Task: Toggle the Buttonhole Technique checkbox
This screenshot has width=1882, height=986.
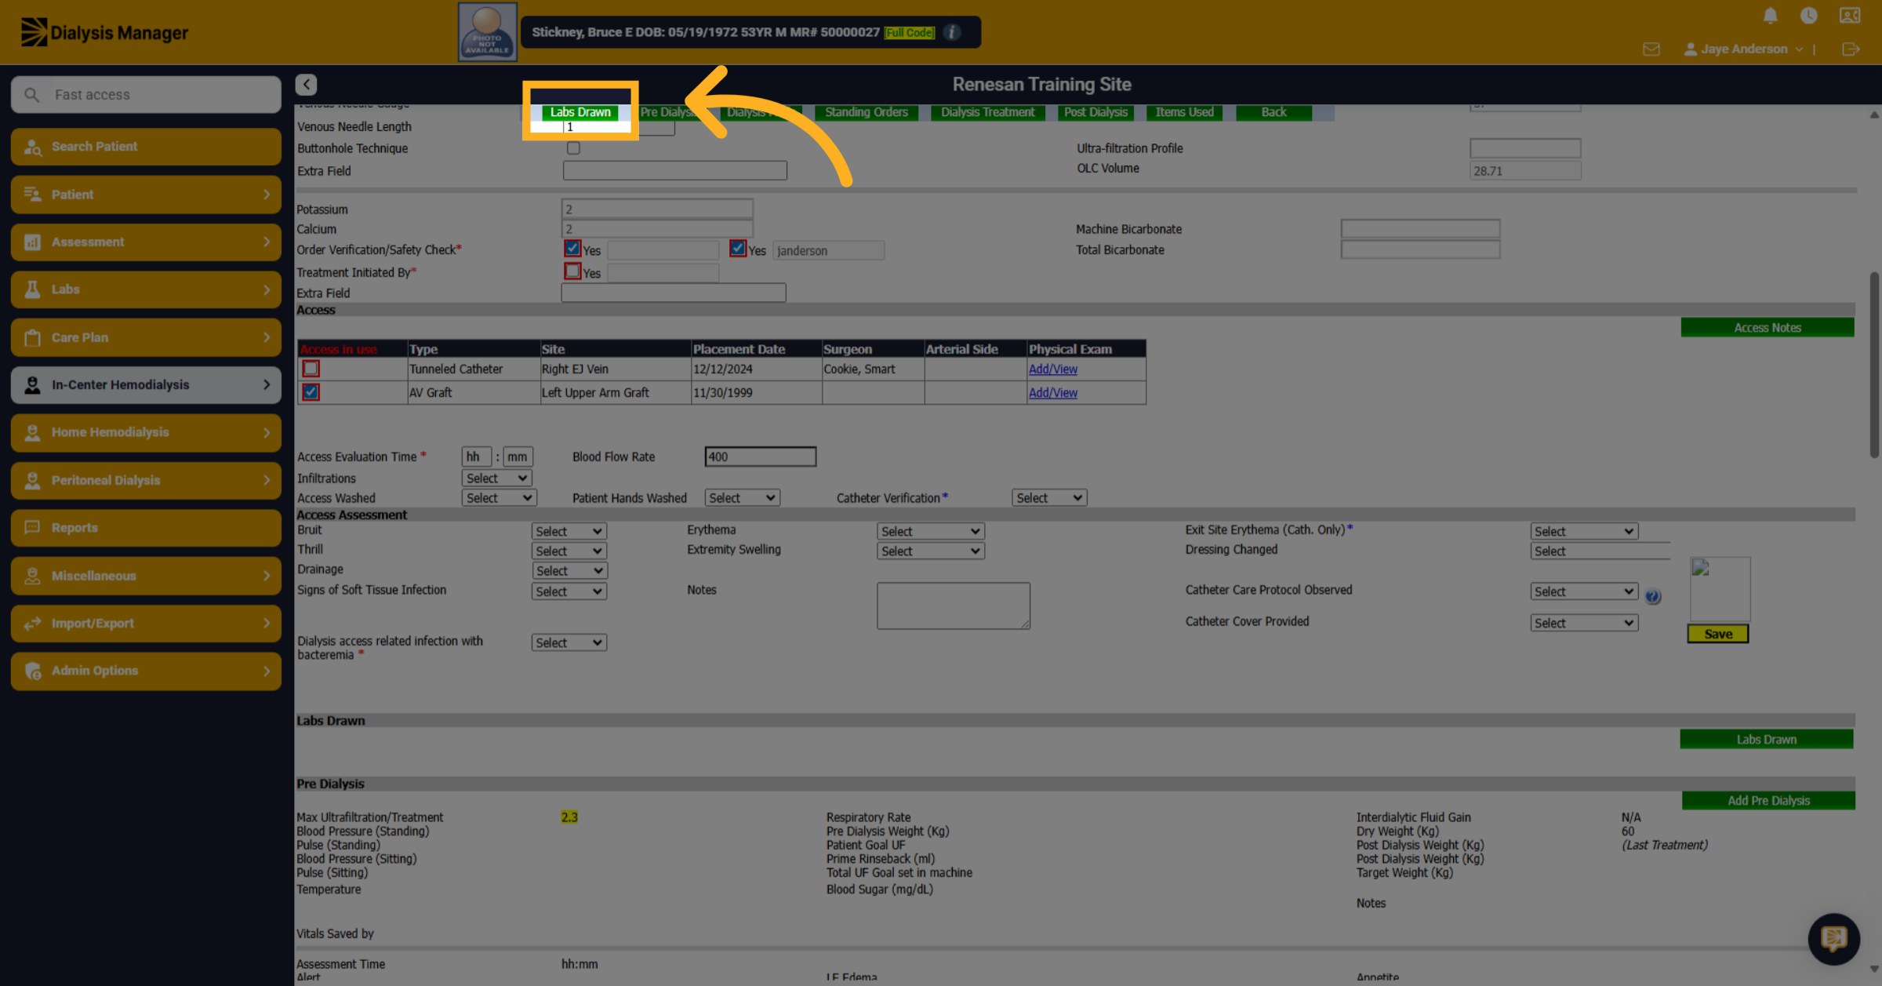Action: [x=573, y=147]
